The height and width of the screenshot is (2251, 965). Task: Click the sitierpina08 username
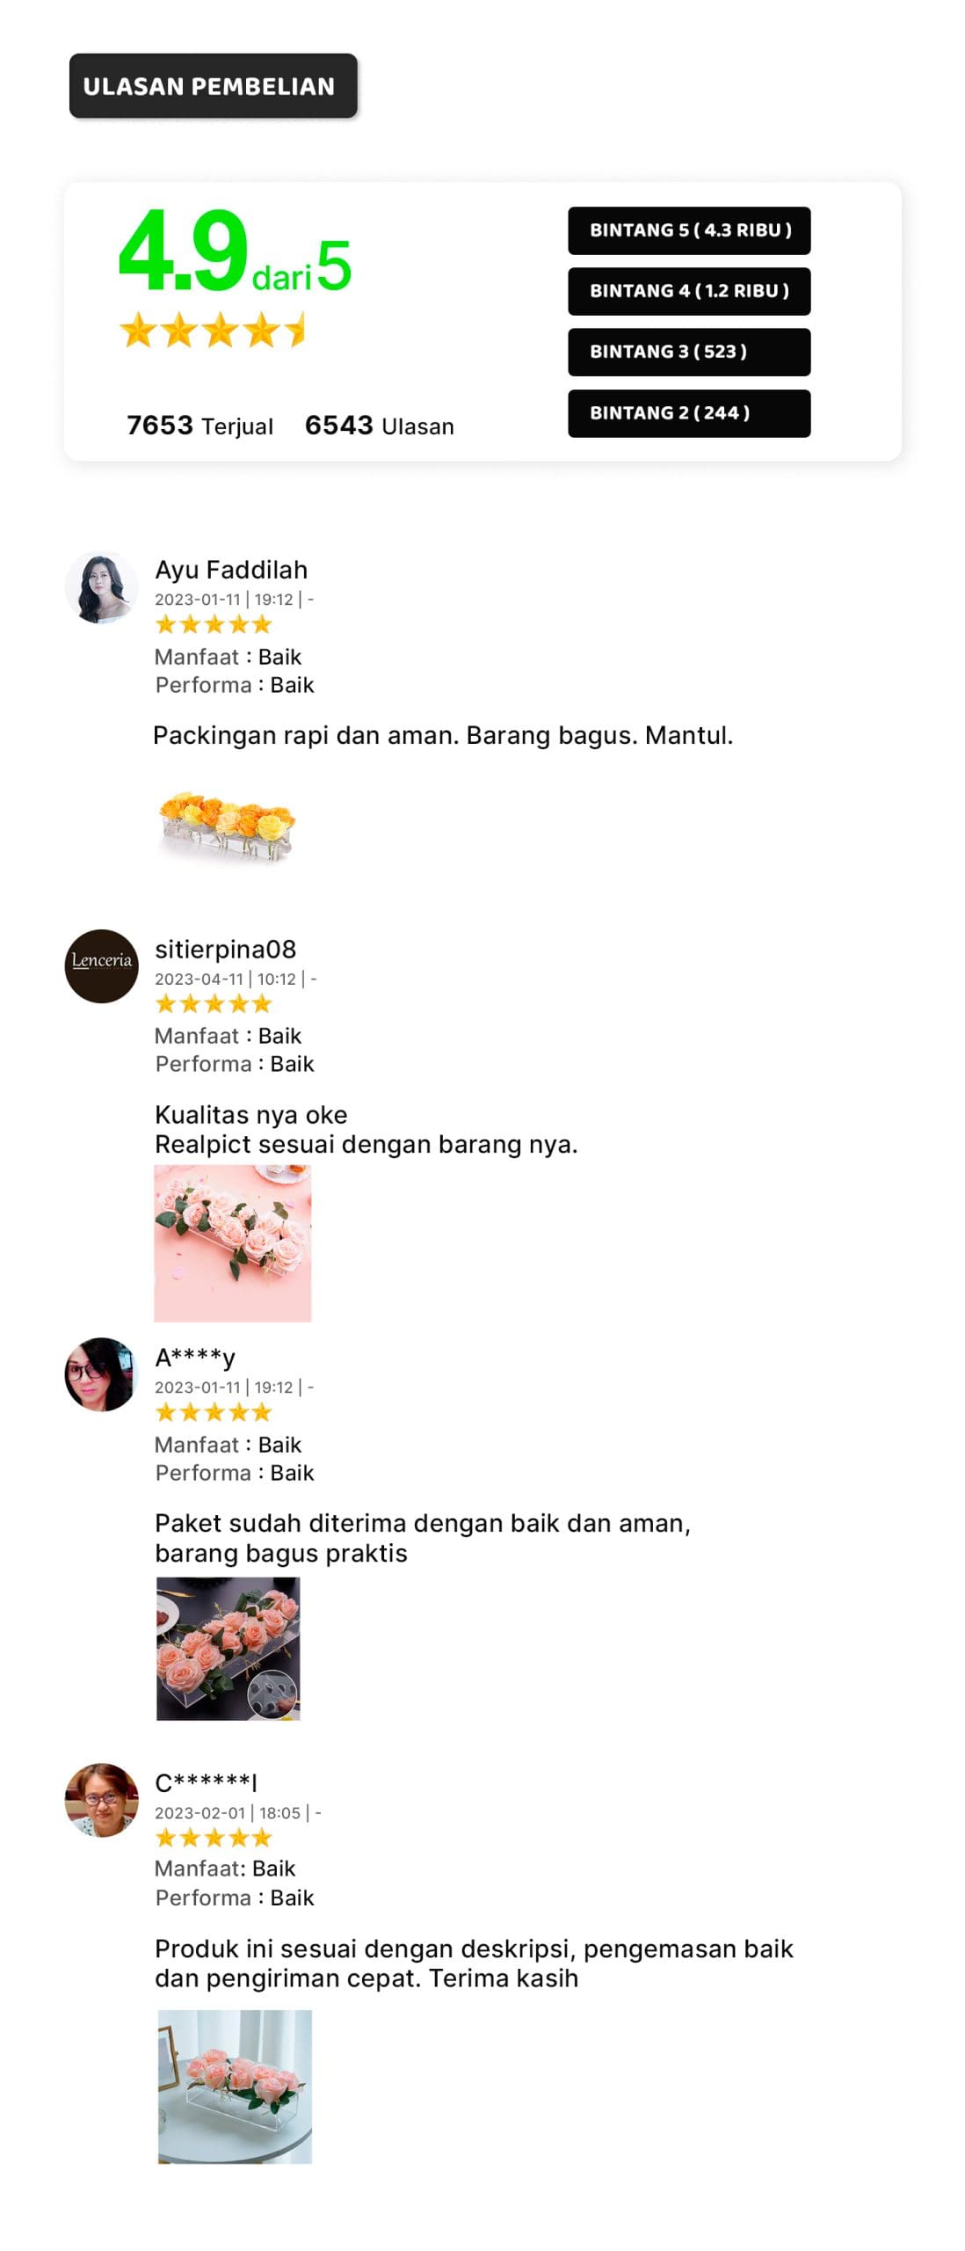click(226, 950)
